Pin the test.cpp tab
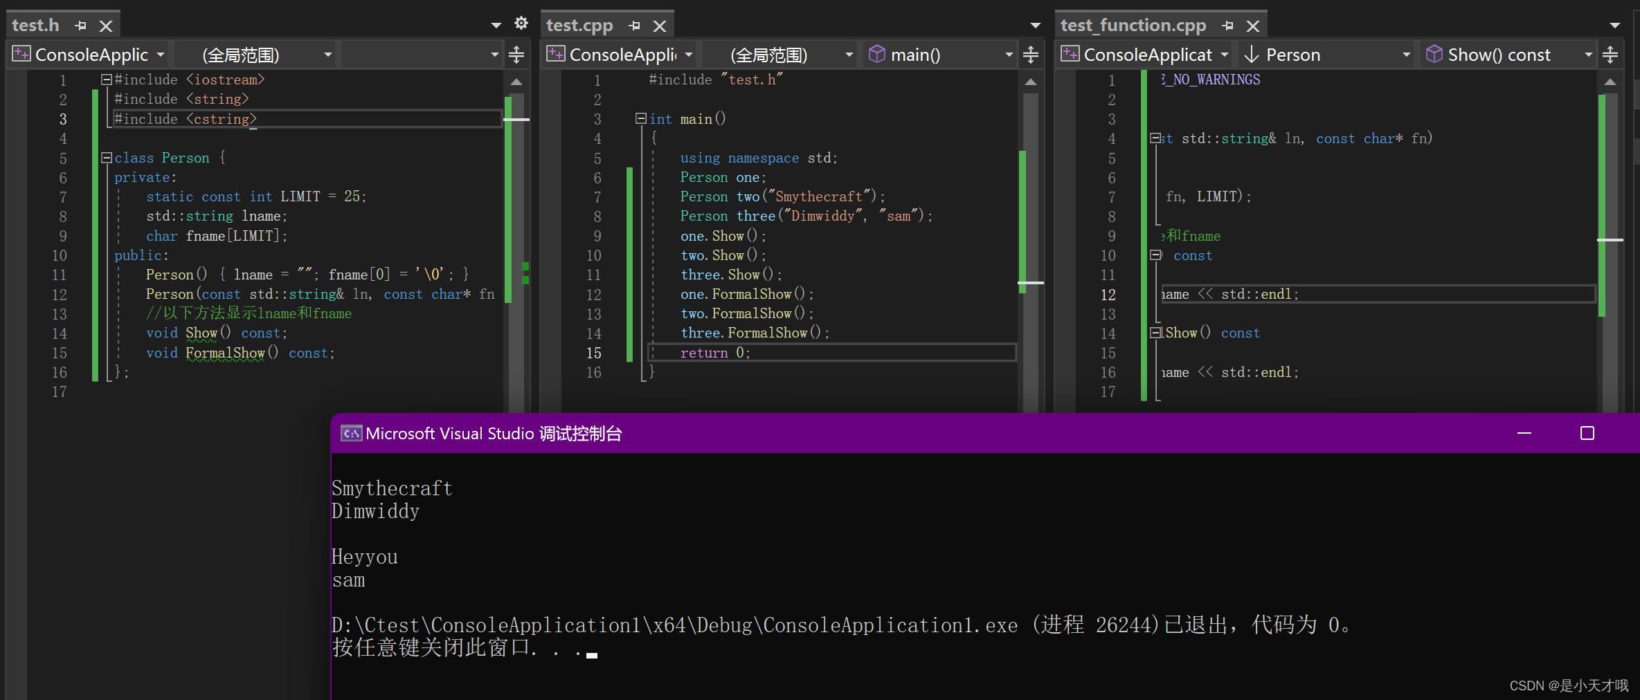The image size is (1640, 700). [635, 25]
